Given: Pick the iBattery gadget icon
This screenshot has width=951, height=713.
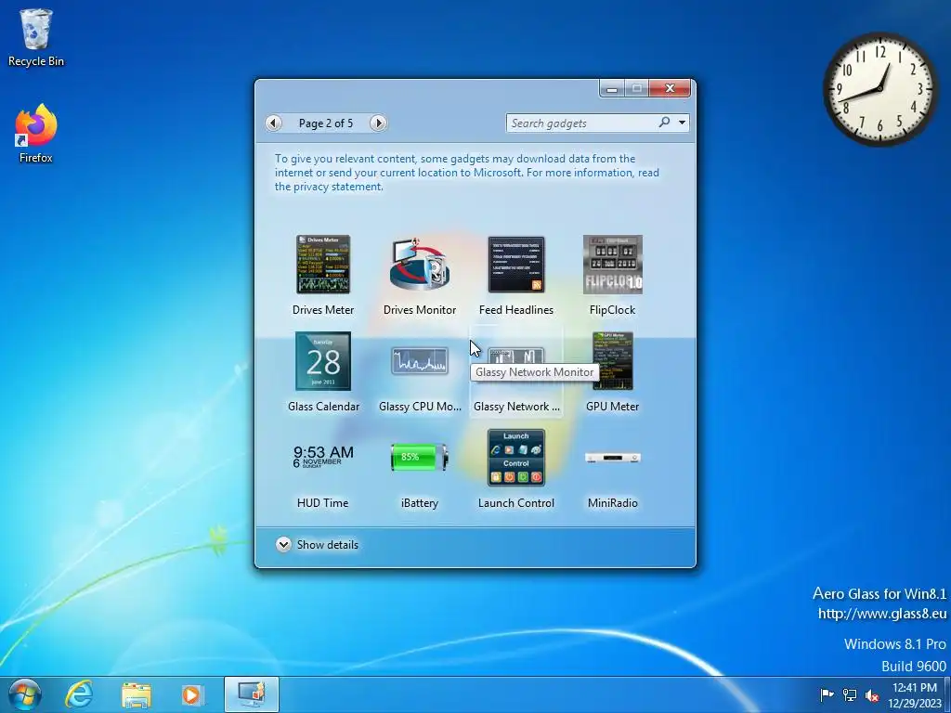Looking at the screenshot, I should pyautogui.click(x=420, y=457).
